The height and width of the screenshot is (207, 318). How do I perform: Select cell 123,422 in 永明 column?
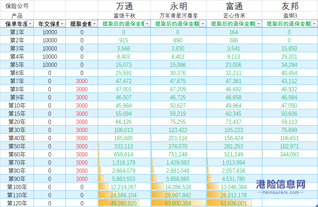(x=179, y=130)
